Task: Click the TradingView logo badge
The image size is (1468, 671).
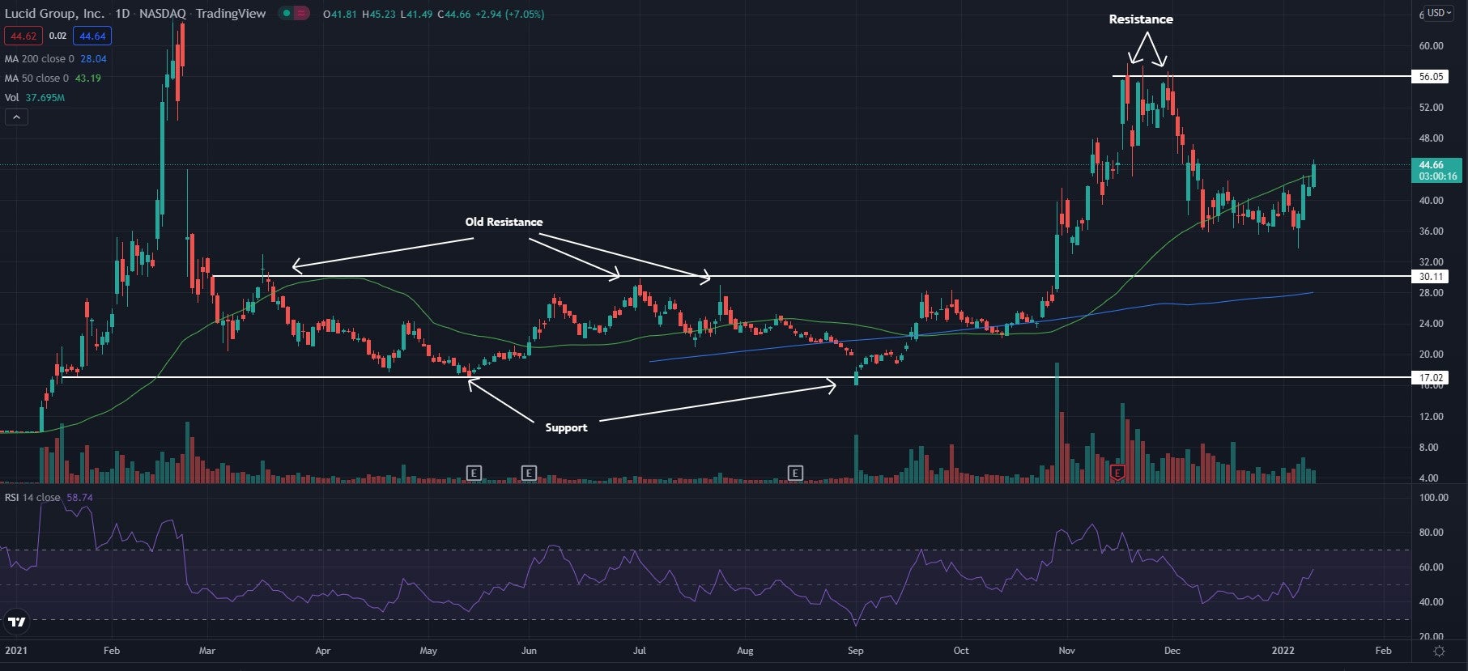Action: click(x=16, y=622)
